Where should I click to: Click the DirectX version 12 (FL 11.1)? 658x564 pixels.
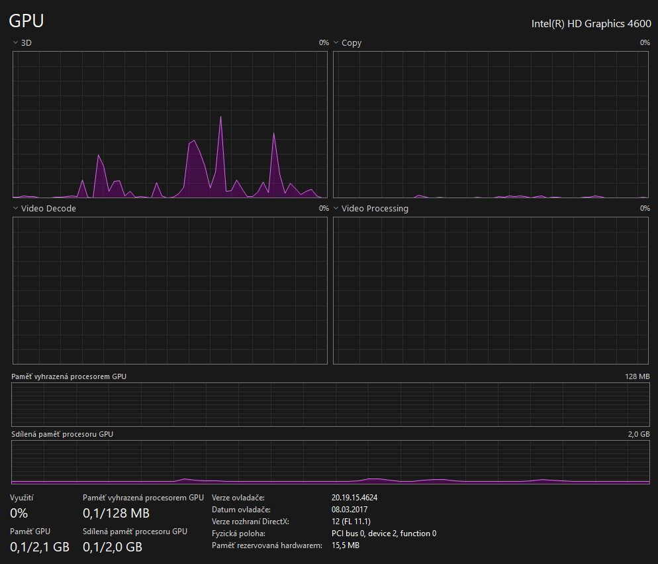(x=352, y=522)
